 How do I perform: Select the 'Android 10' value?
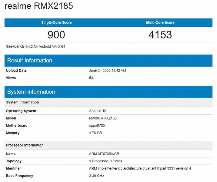point(98,111)
